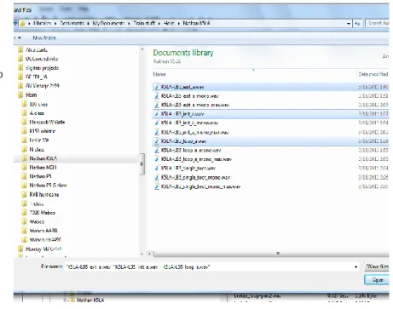
Task: Click the wav icon of K5LA-L05_loop_a_mono_max.wav
Action: point(156,159)
